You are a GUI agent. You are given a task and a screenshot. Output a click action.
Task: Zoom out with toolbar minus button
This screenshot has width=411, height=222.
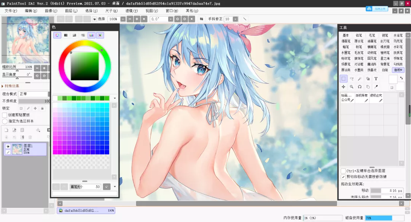[130, 19]
